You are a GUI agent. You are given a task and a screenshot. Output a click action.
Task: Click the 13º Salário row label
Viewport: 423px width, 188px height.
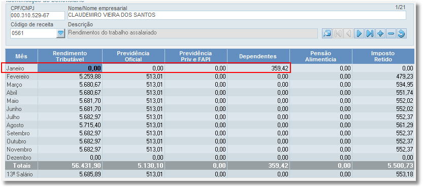click(x=21, y=174)
